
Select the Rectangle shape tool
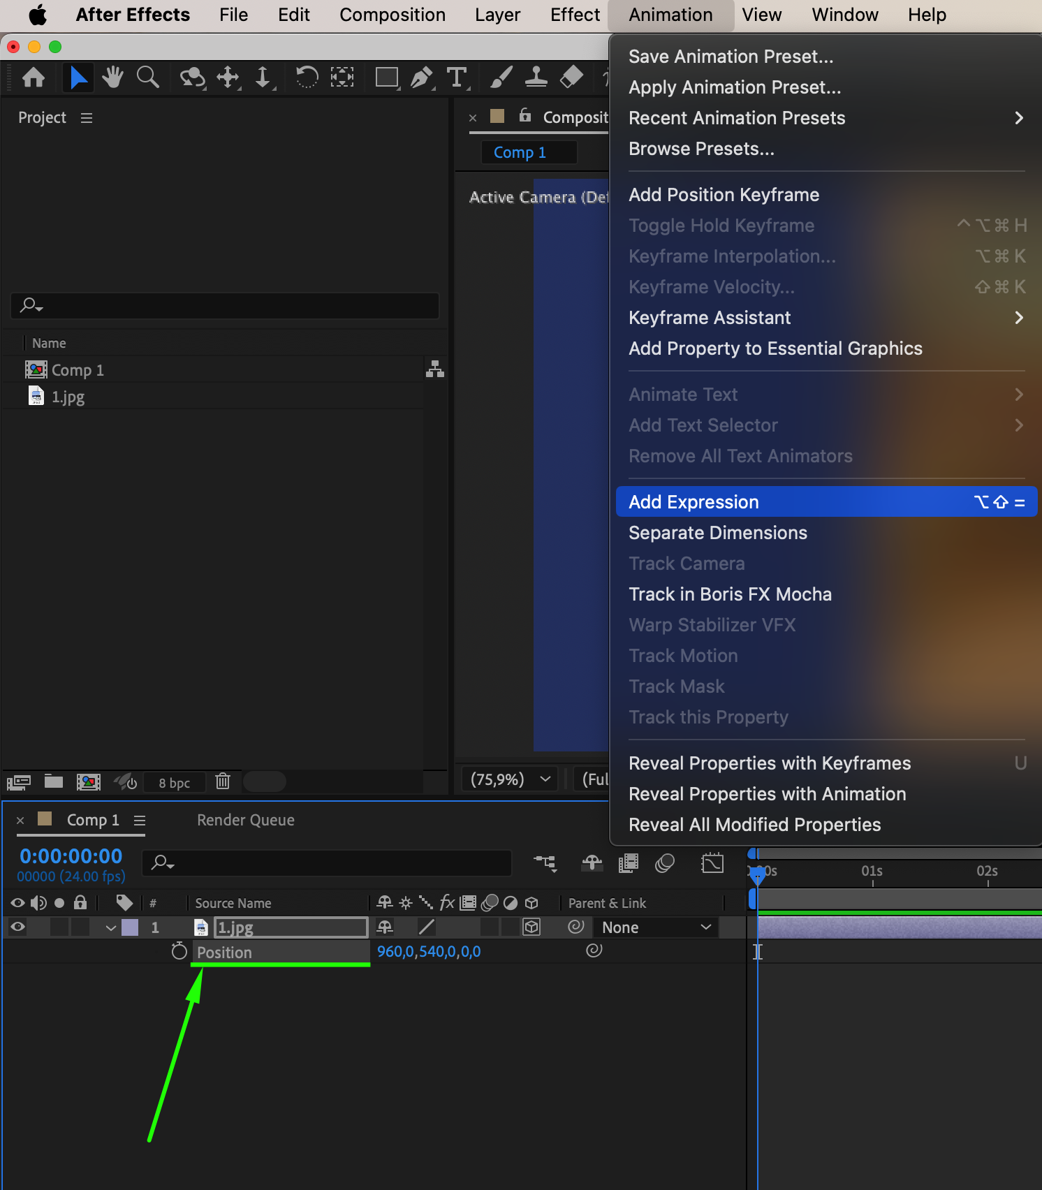point(386,77)
